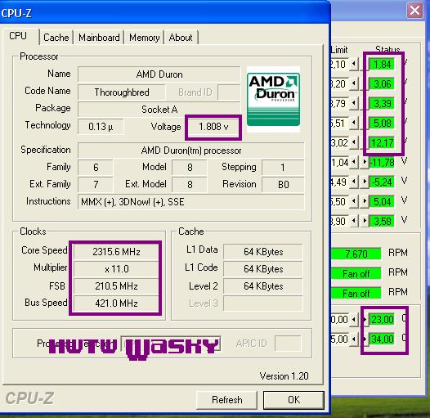
Task: Click the Package field Socket A
Action: click(x=159, y=110)
